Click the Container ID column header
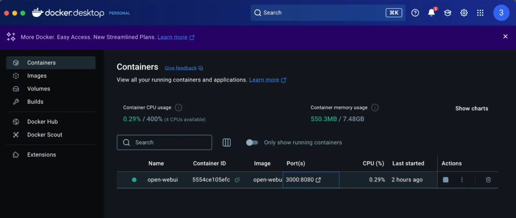This screenshot has height=218, width=516. 209,164
